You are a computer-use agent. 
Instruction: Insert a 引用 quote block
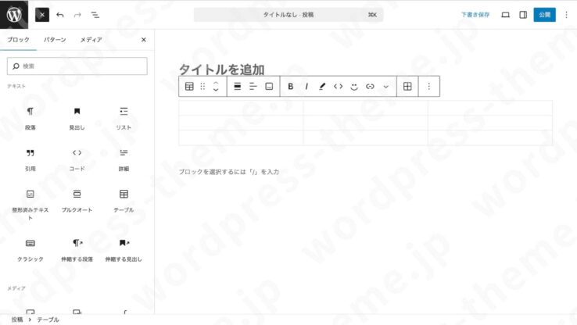pyautogui.click(x=30, y=160)
